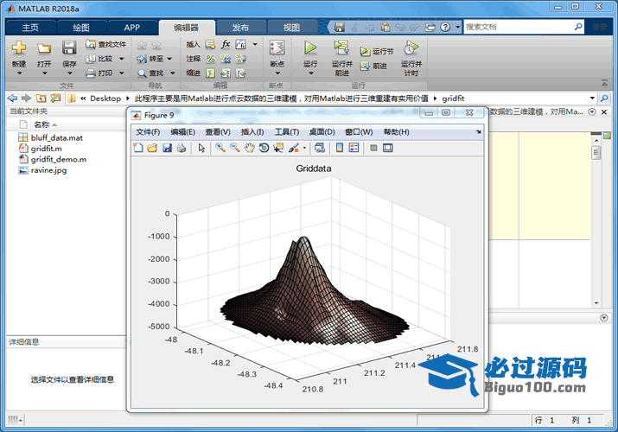Click the New Figure icon in Figure 9

138,148
